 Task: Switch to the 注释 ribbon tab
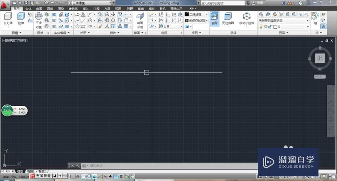[x=97, y=9]
